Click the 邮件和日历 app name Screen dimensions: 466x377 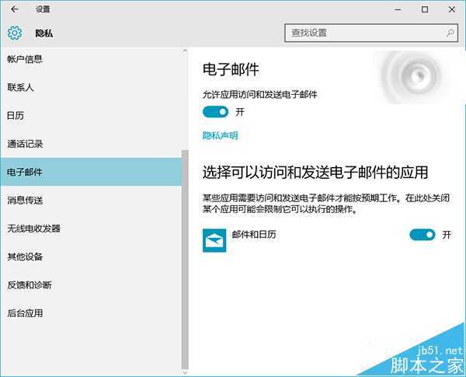(x=254, y=235)
